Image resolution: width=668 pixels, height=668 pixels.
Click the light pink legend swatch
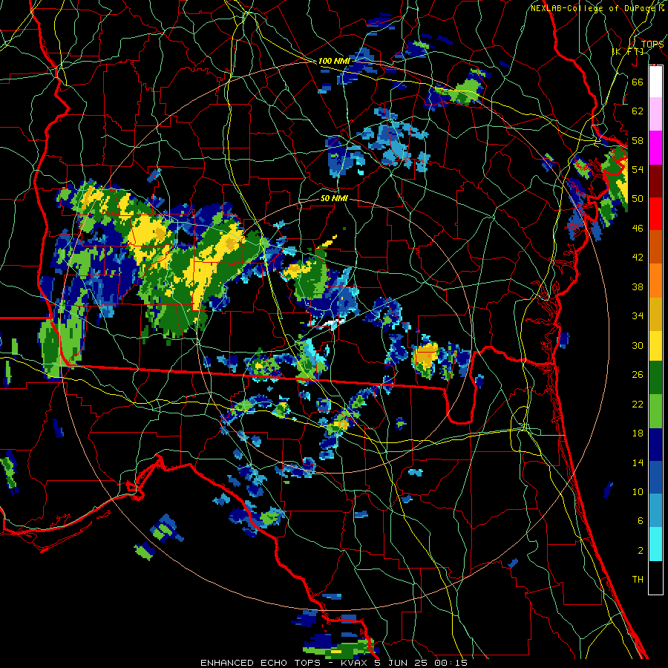coord(655,114)
